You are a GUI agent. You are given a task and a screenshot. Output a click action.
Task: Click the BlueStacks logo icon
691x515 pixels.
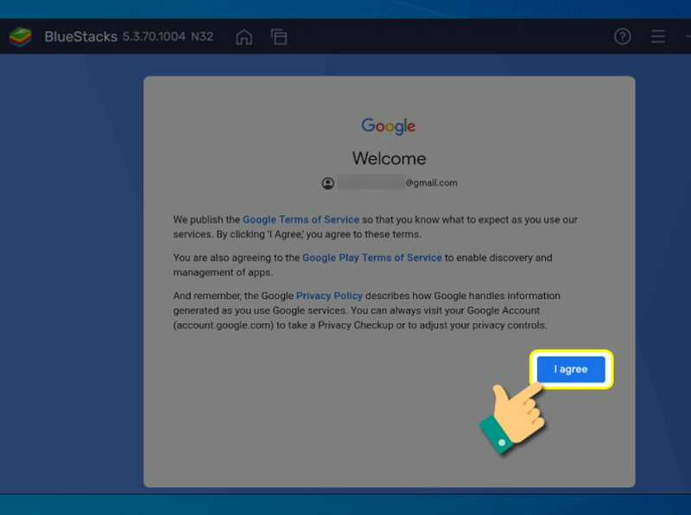pos(20,37)
